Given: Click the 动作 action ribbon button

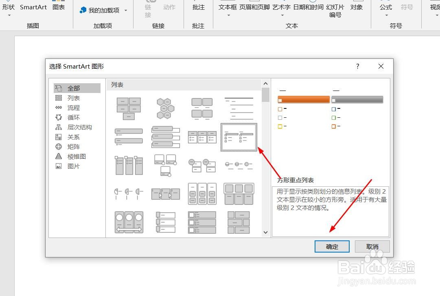Looking at the screenshot, I should click(x=169, y=7).
